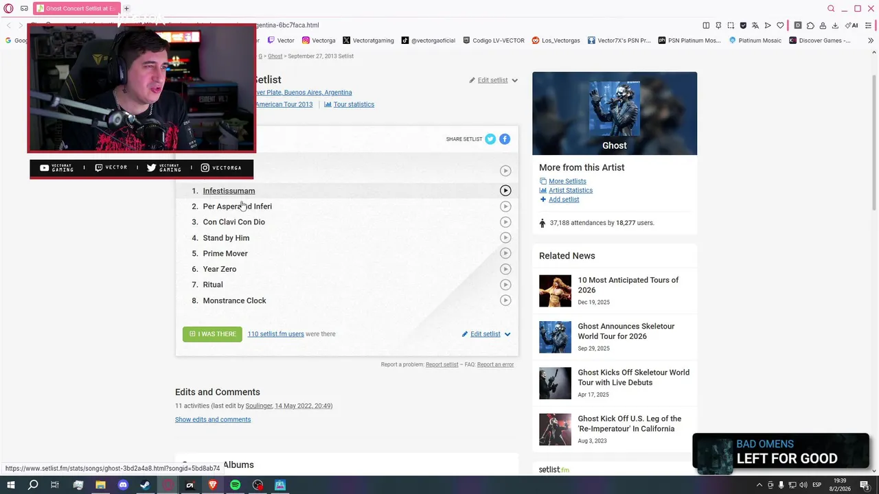Click Add setlist link
The height and width of the screenshot is (494, 879).
click(x=564, y=200)
